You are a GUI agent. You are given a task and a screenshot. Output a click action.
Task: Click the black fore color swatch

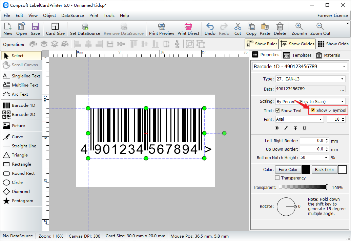click(306, 170)
